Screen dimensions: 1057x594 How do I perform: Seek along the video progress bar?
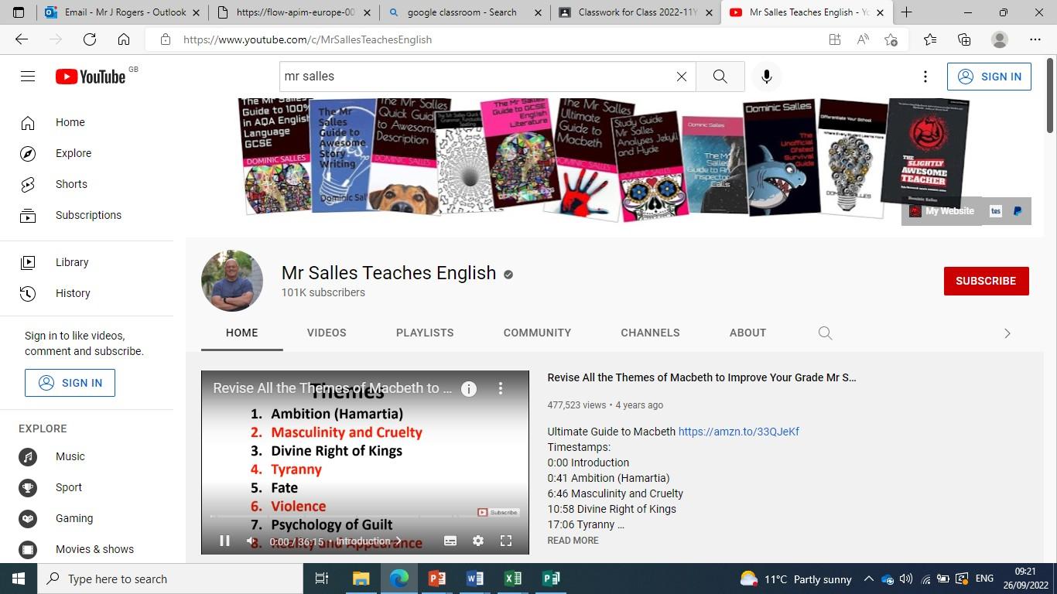(x=365, y=516)
